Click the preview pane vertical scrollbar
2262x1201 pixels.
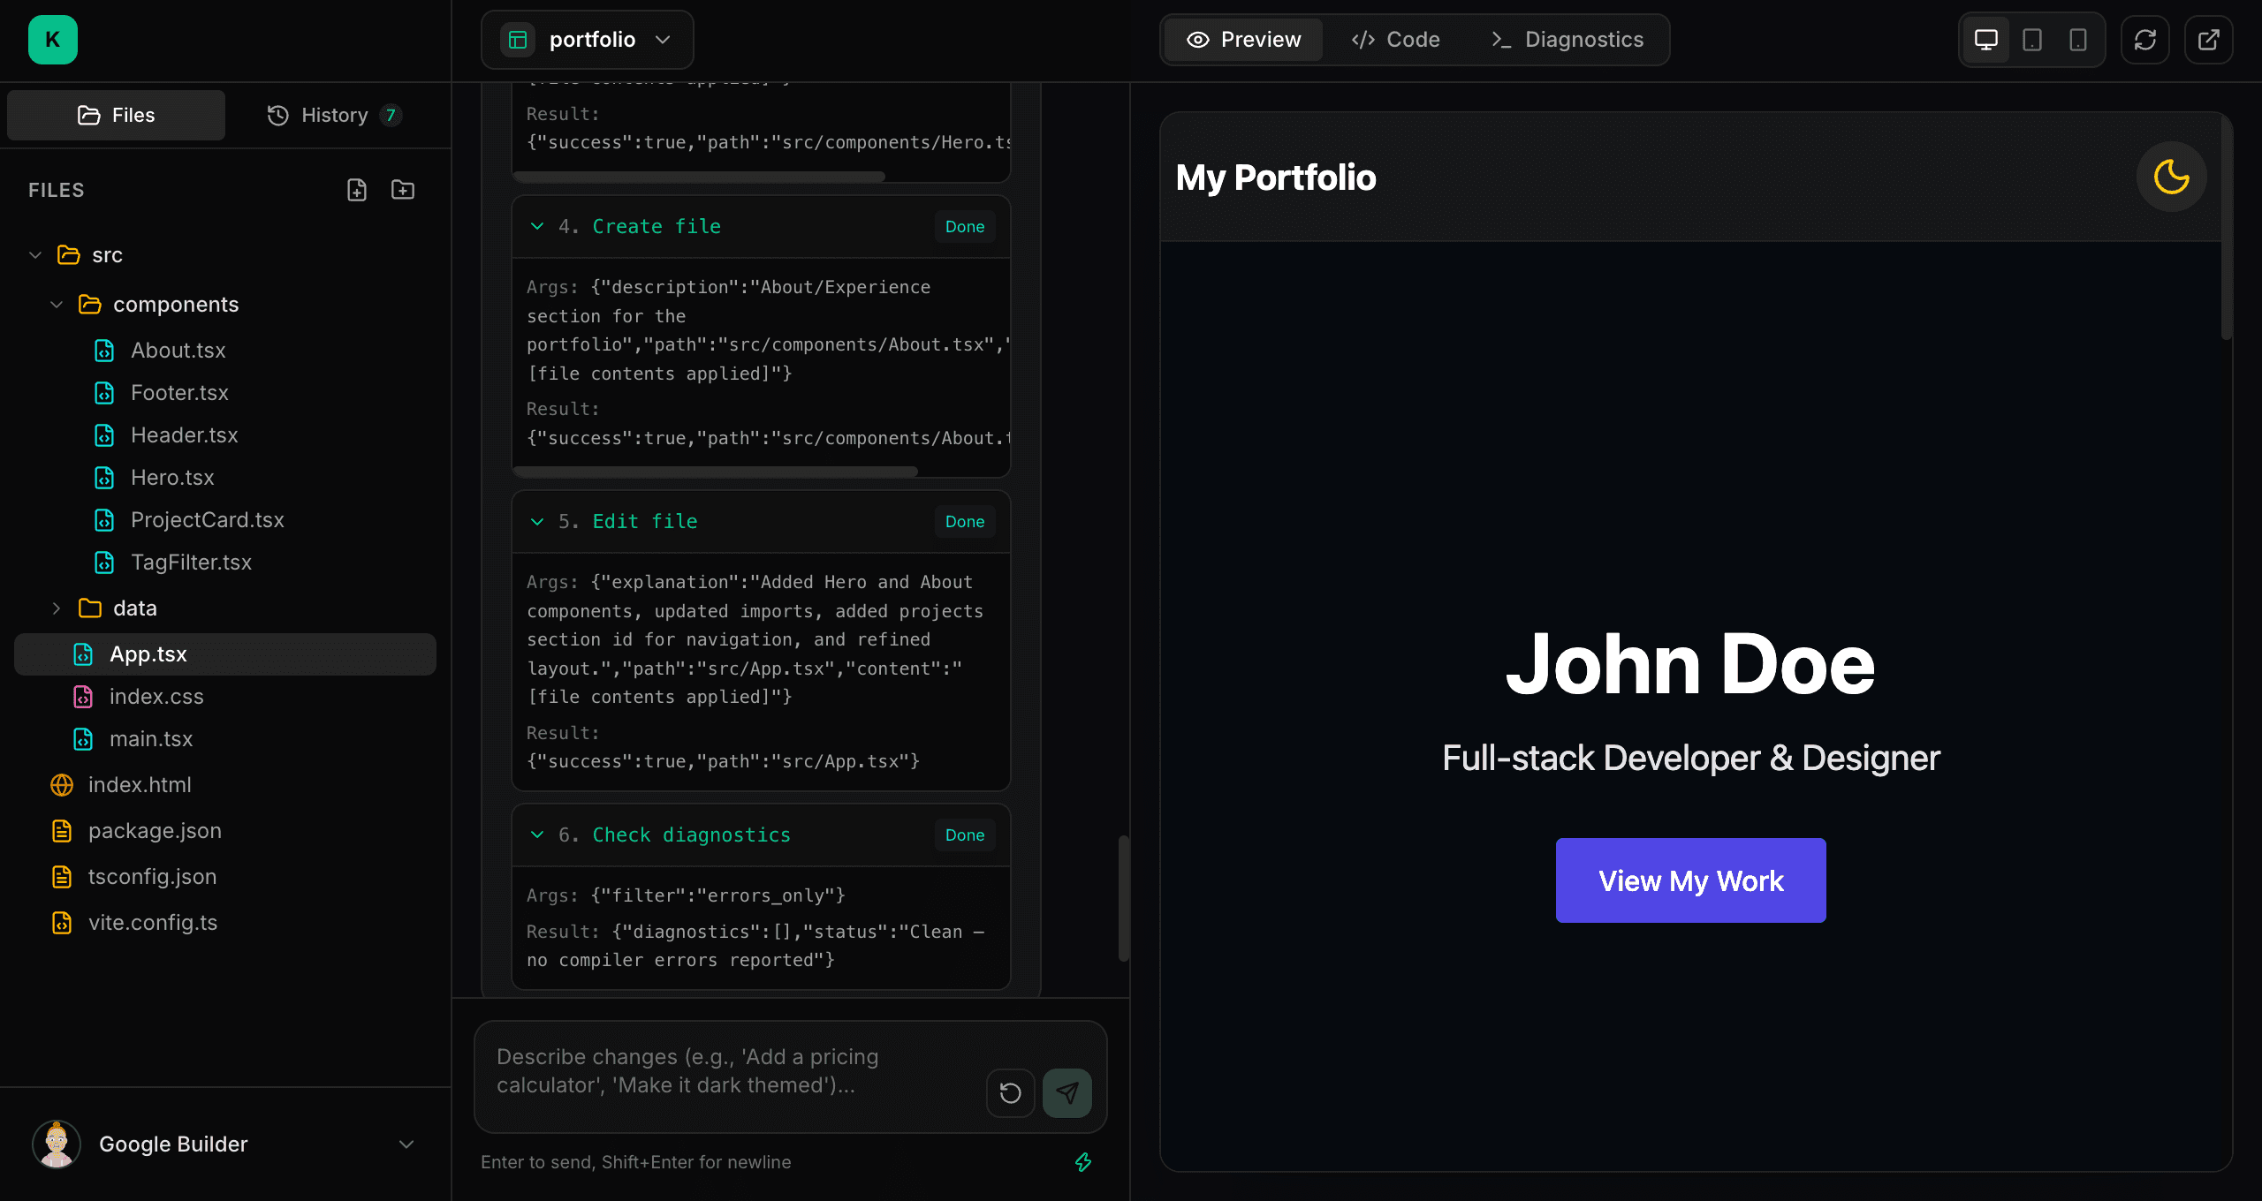pos(2226,230)
